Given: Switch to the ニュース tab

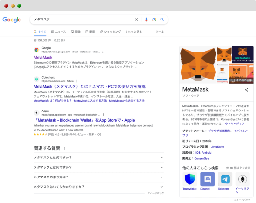Looking at the screenshot, I should (x=59, y=32).
